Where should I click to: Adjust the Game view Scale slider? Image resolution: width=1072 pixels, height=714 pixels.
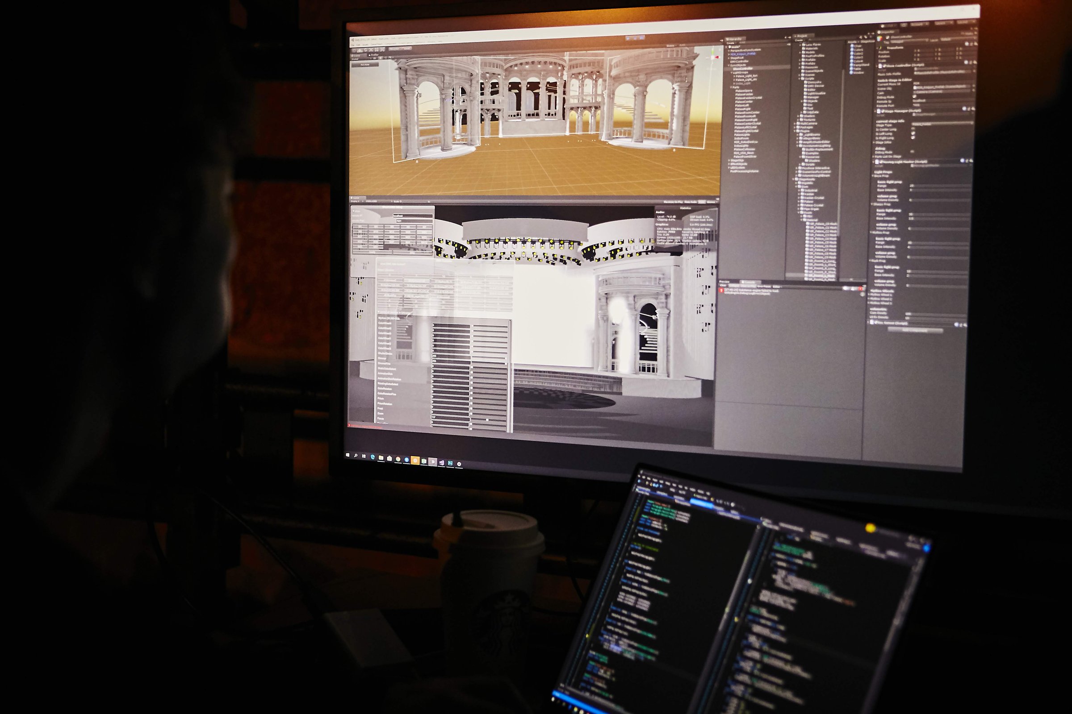click(414, 202)
